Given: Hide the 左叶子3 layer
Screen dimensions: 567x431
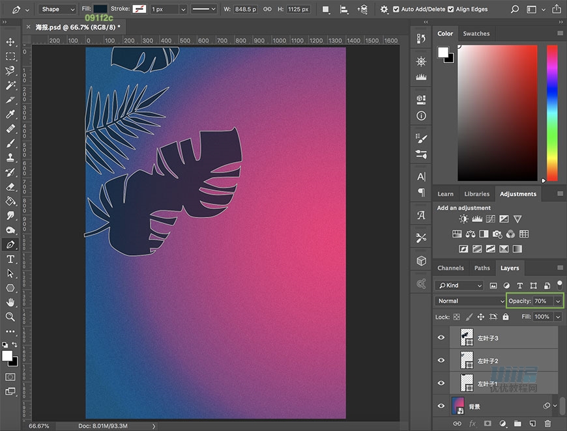Looking at the screenshot, I should [441, 338].
